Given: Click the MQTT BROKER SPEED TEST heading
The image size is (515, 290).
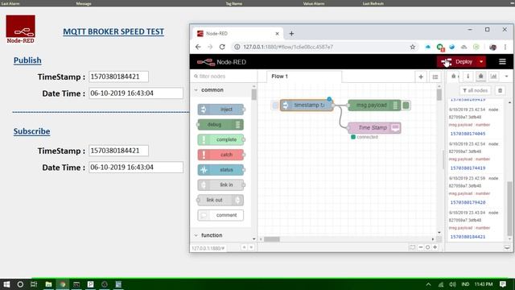Looking at the screenshot, I should pos(113,31).
